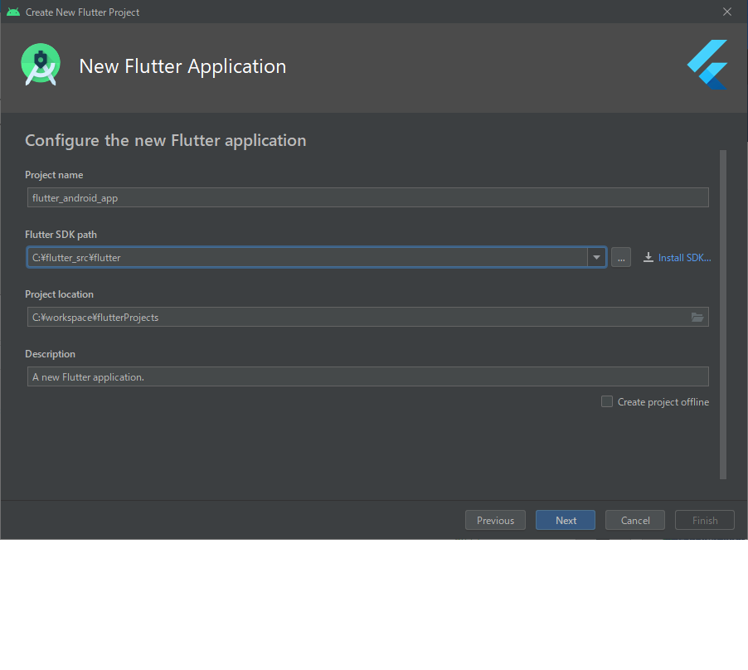Browse SDK path with ellipsis button
This screenshot has height=670, width=748.
click(620, 258)
